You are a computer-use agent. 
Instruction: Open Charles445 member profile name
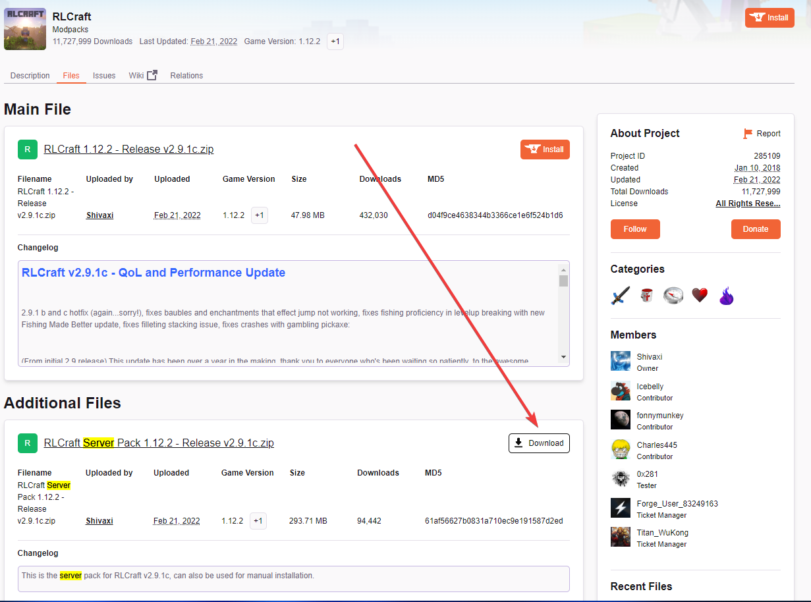[x=657, y=445]
